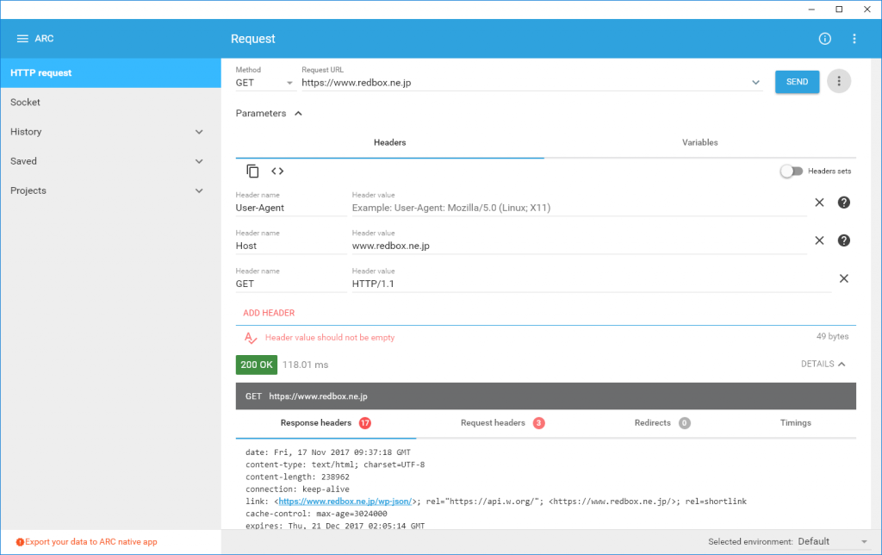This screenshot has height=555, width=882.
Task: Click the Request URL input field
Action: pyautogui.click(x=524, y=83)
